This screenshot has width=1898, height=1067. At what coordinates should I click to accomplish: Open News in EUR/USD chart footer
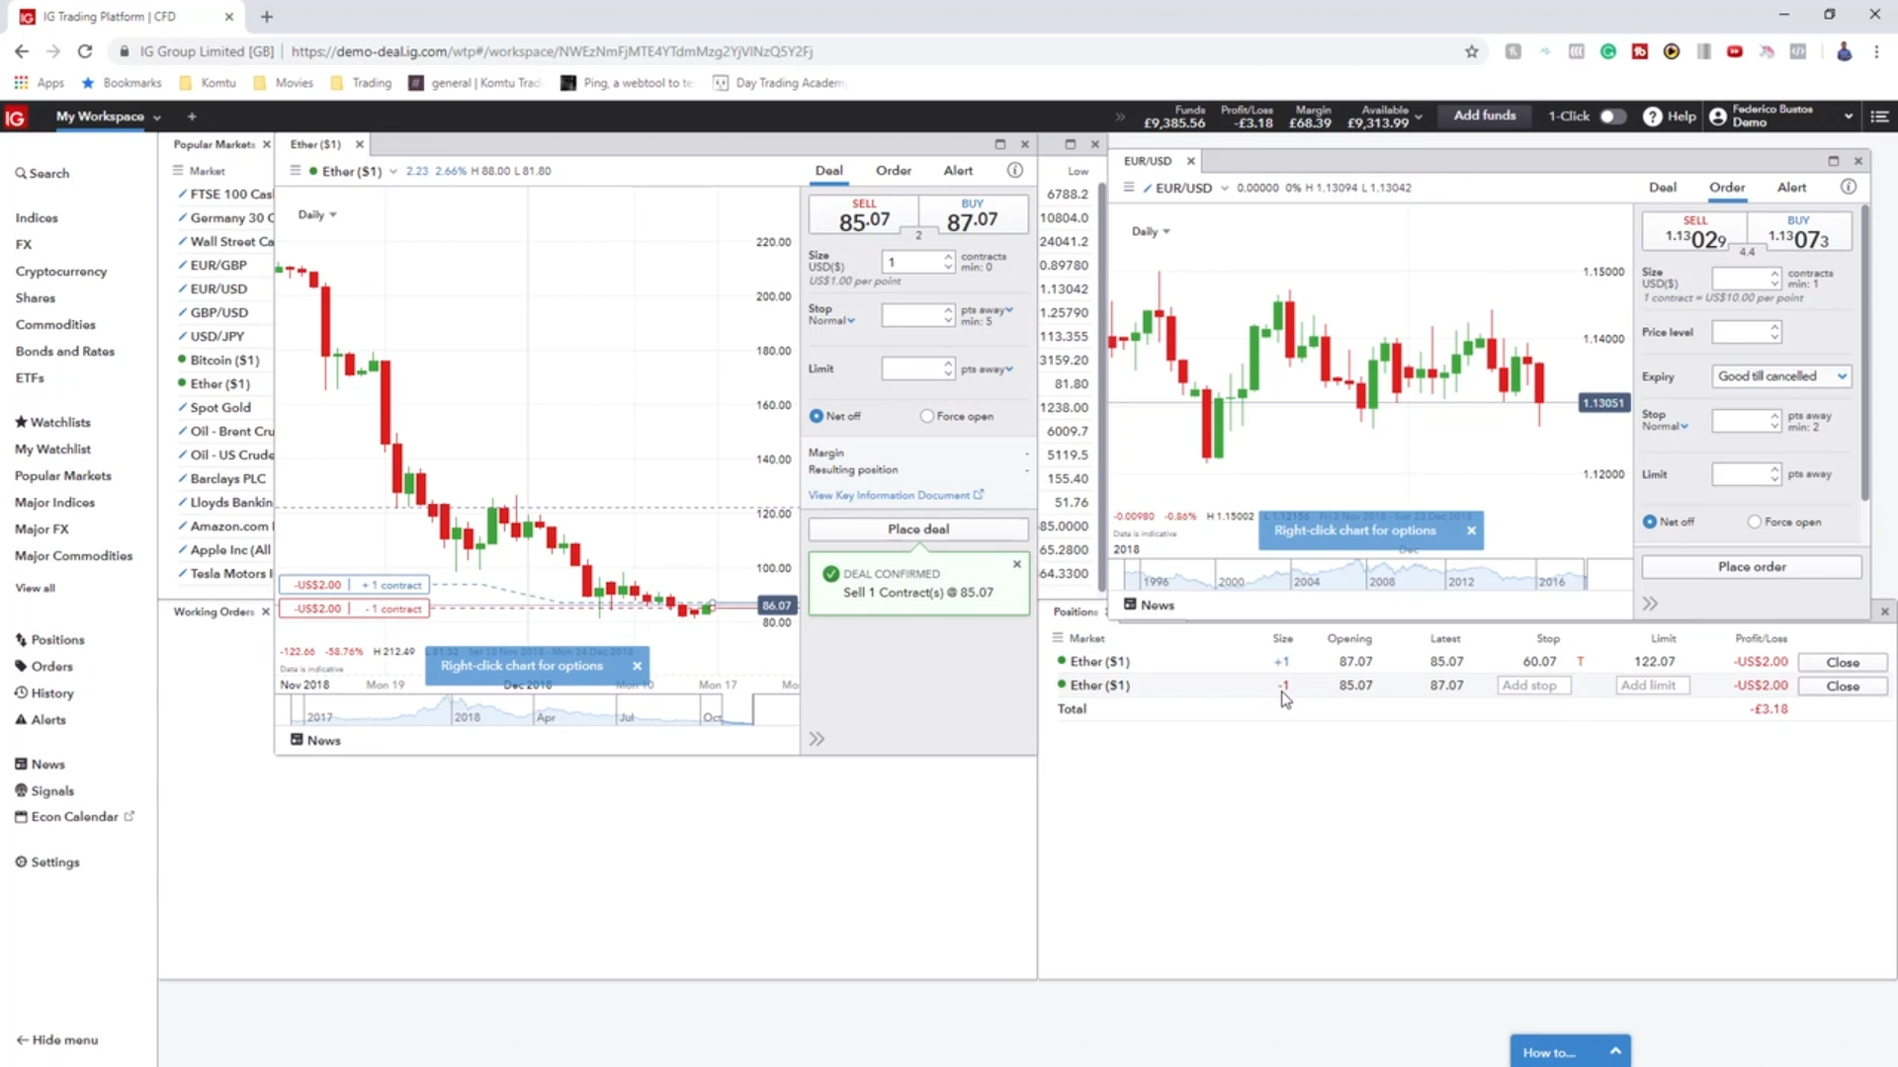click(x=1149, y=605)
